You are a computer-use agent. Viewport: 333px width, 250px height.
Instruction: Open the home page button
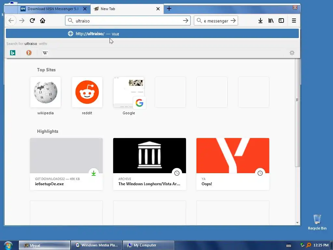click(43, 21)
